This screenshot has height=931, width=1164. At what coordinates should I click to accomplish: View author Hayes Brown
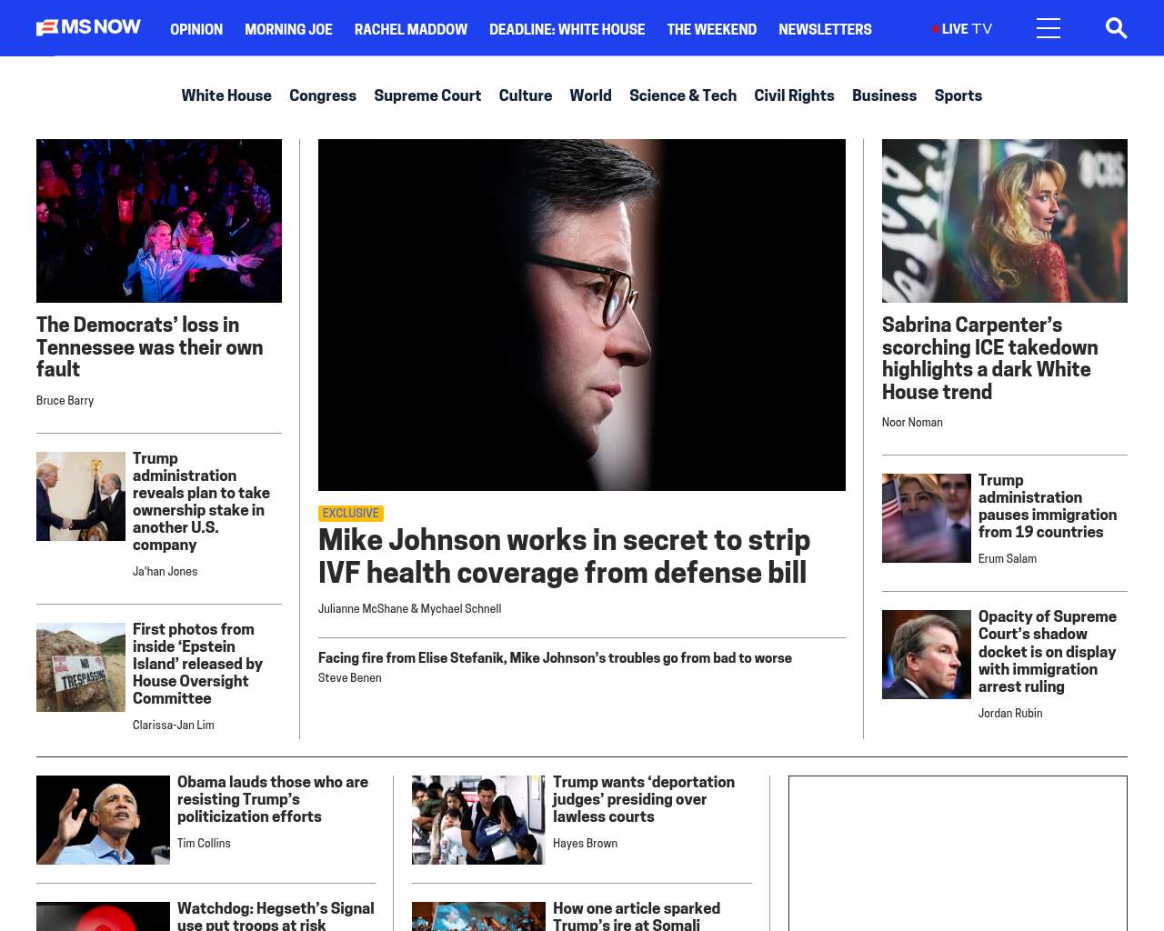[x=585, y=844]
